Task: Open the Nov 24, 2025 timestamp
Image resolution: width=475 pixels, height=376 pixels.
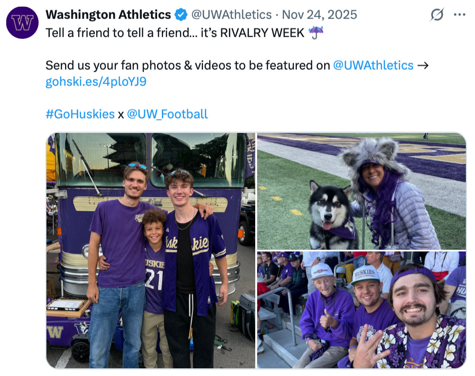Action: 319,15
